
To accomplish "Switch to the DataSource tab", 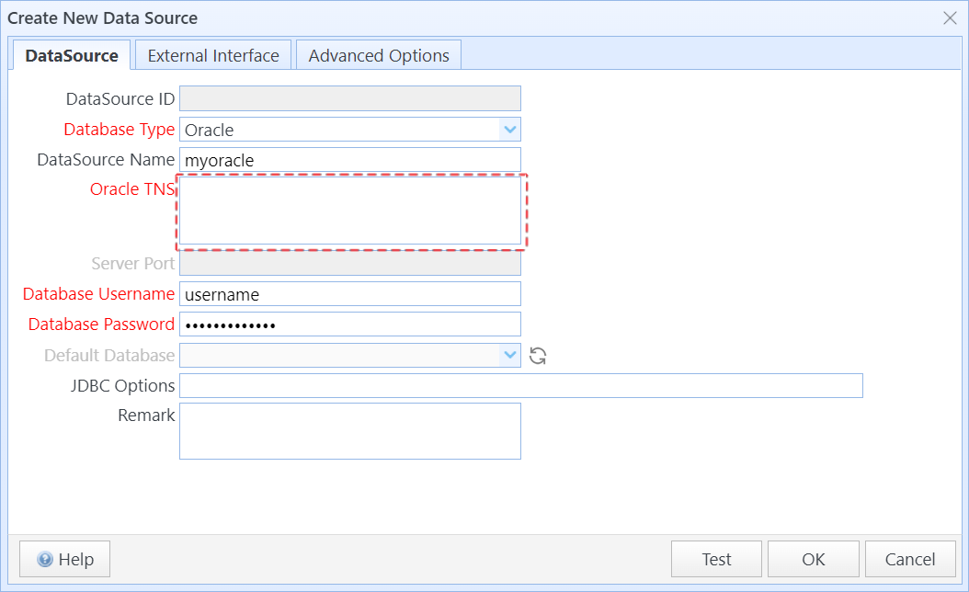I will pyautogui.click(x=72, y=55).
